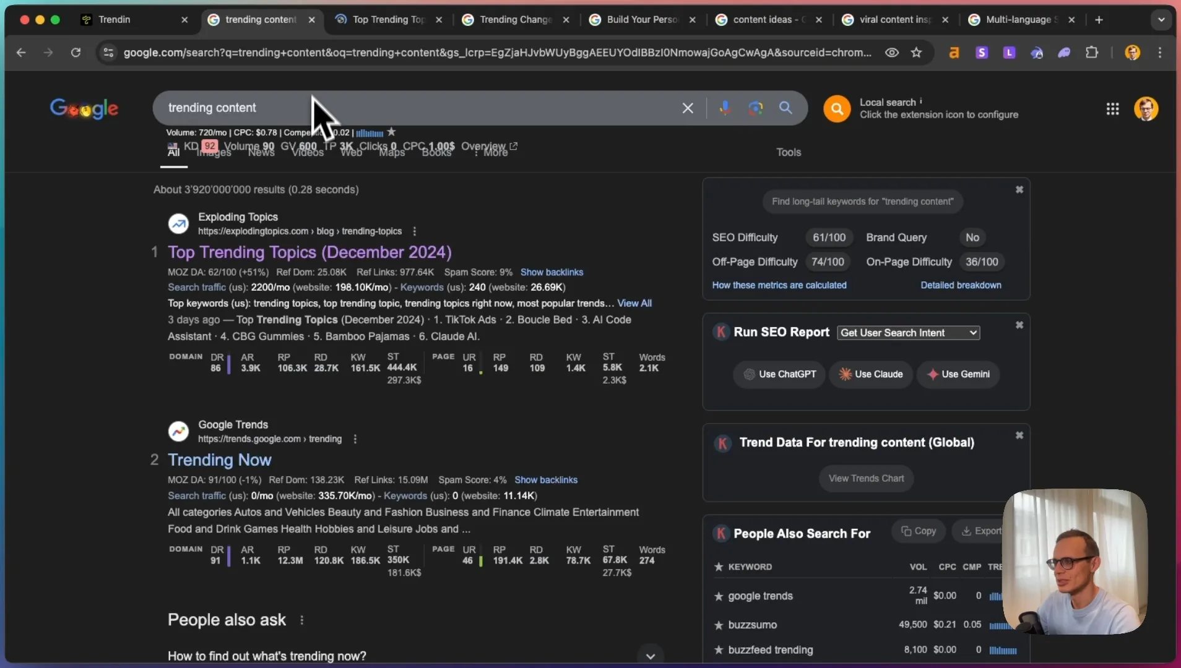1181x668 pixels.
Task: Click Find long-tail keywords button
Action: pyautogui.click(x=863, y=202)
